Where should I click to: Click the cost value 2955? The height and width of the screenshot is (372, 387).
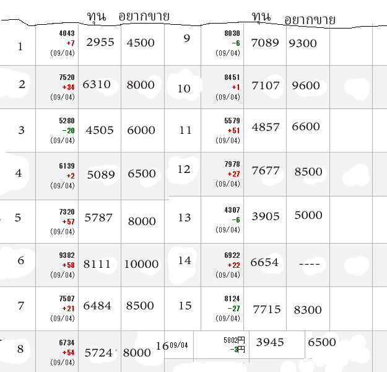tap(100, 42)
